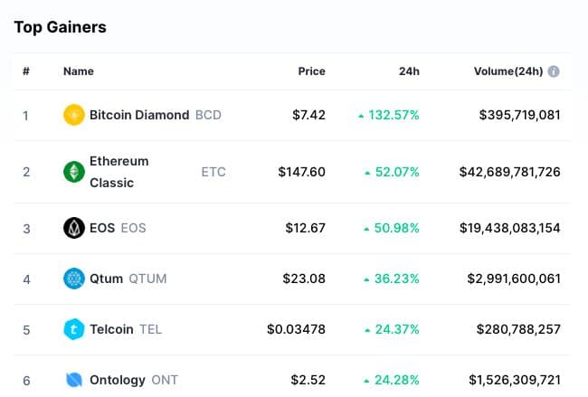Open the Ontology name link
This screenshot has height=397, width=588.
[118, 380]
